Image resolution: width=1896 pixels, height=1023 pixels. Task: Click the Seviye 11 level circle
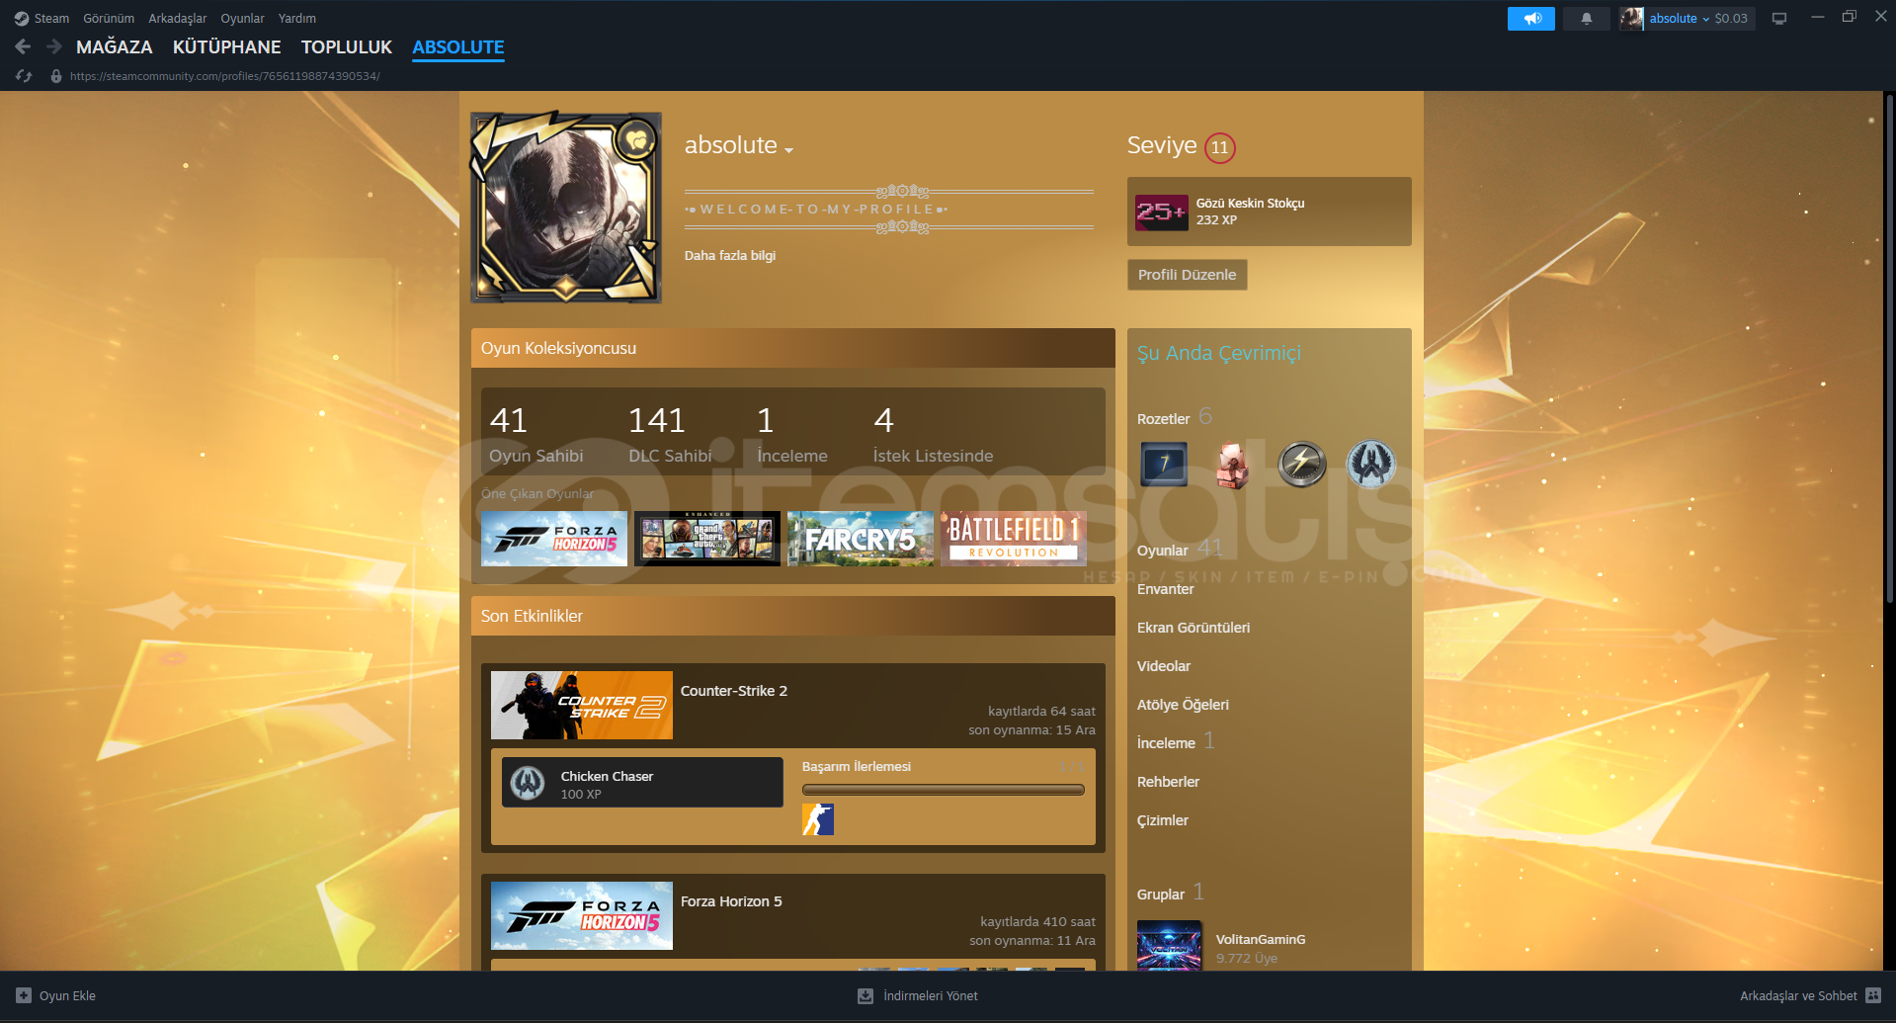(x=1220, y=147)
